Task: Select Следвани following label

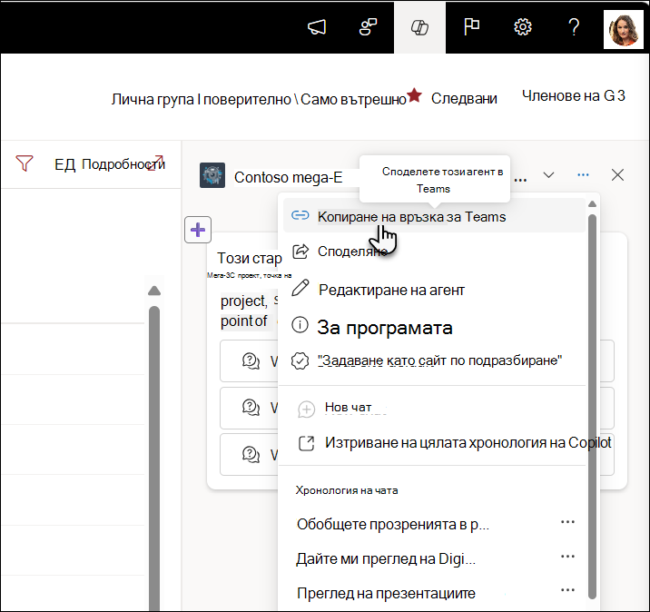Action: (464, 99)
